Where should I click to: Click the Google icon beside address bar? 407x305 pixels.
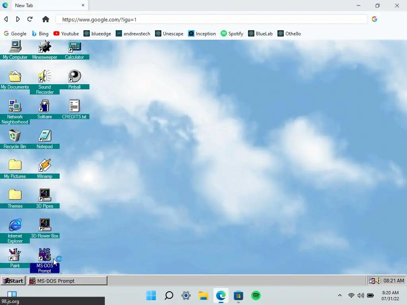tap(374, 19)
